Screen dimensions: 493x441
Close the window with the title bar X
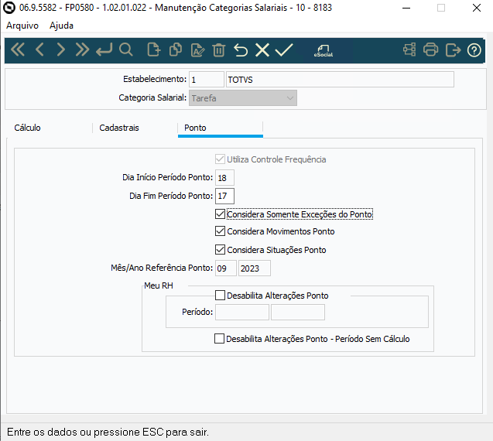[477, 8]
